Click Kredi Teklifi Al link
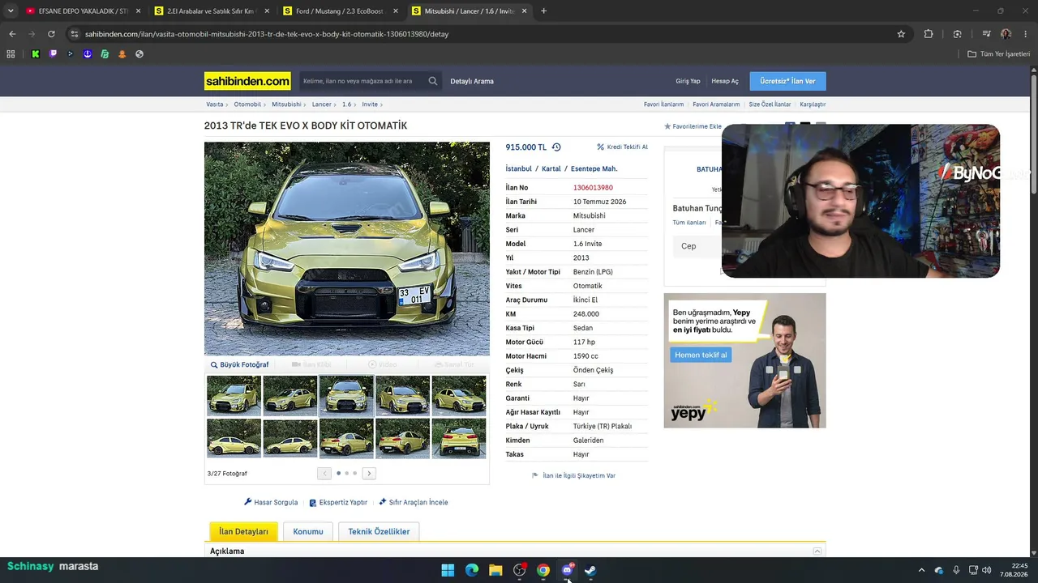 point(623,147)
